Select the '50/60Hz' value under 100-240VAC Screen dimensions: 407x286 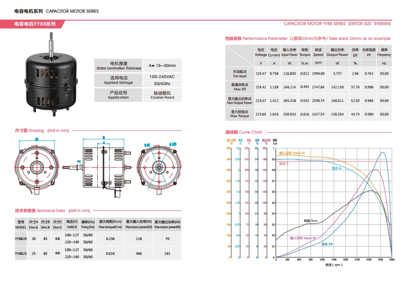pyautogui.click(x=162, y=84)
